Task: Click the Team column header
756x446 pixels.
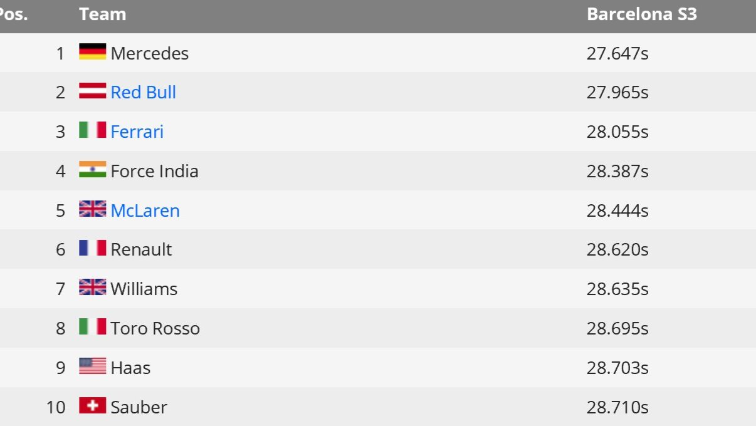Action: pyautogui.click(x=102, y=14)
